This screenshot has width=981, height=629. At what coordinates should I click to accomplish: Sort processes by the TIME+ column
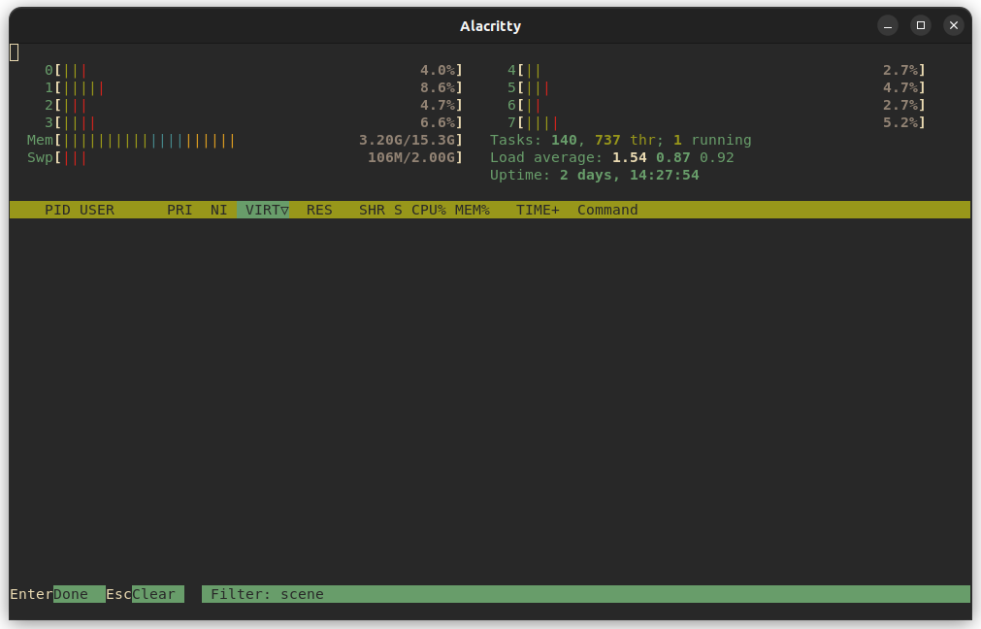point(537,210)
